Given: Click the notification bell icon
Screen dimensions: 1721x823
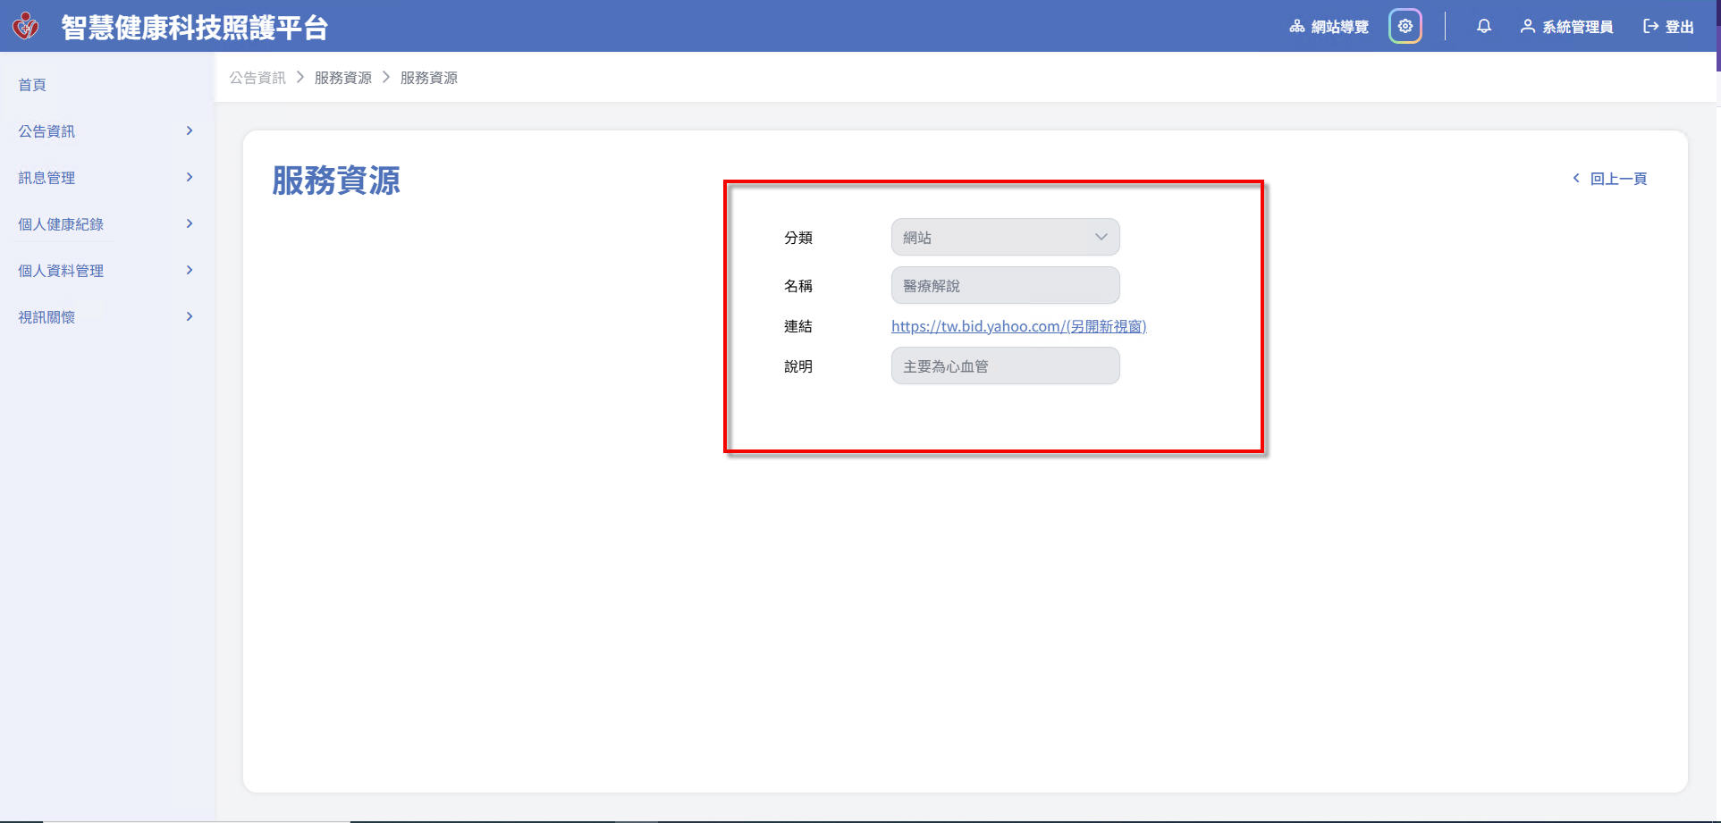Looking at the screenshot, I should coord(1483,26).
